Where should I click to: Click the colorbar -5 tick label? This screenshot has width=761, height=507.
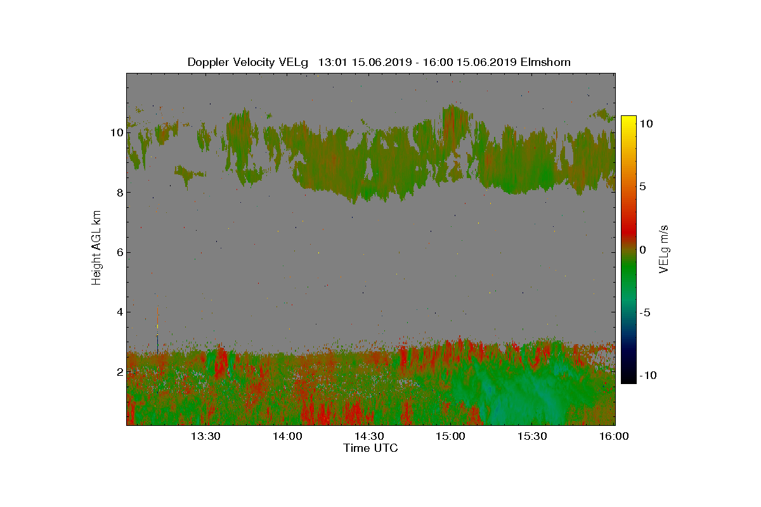tap(646, 312)
